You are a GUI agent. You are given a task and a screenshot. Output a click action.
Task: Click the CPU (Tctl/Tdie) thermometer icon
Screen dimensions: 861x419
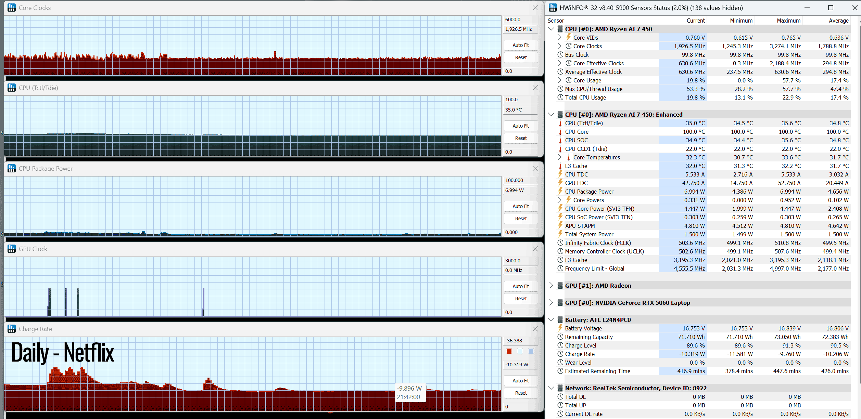(560, 123)
